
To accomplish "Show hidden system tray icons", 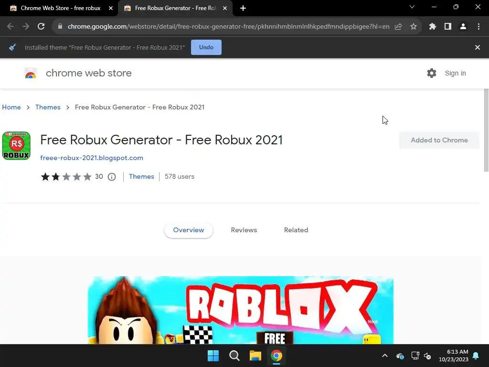I will tap(385, 356).
